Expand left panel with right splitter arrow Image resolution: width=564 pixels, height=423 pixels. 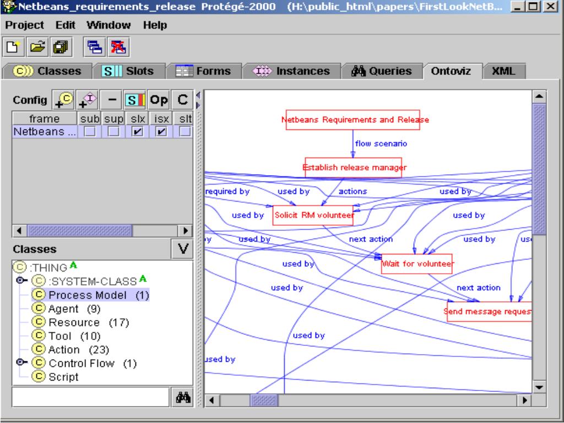[198, 105]
